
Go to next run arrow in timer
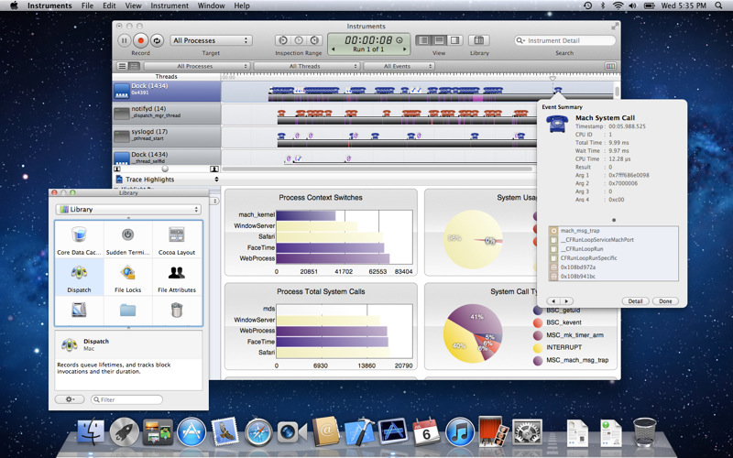click(404, 49)
